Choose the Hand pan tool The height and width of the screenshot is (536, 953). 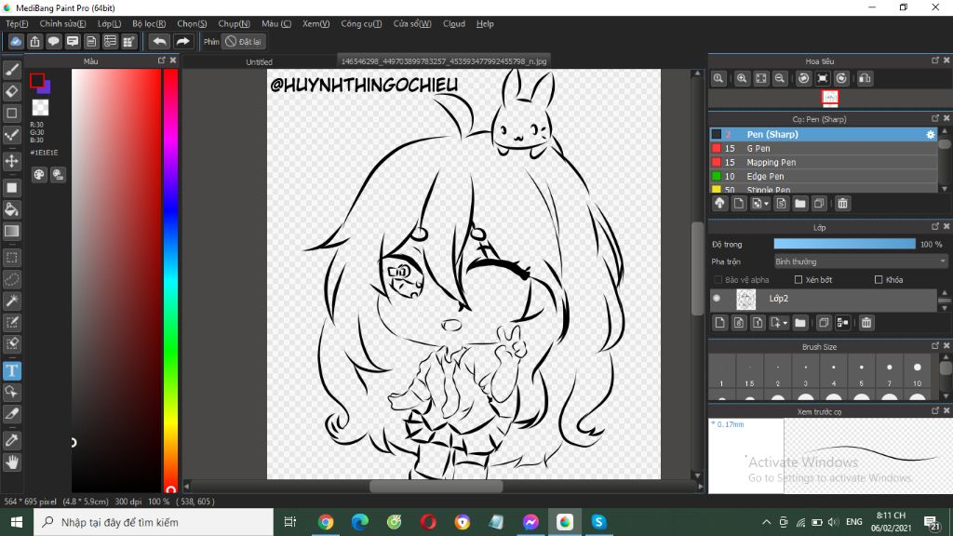(11, 462)
